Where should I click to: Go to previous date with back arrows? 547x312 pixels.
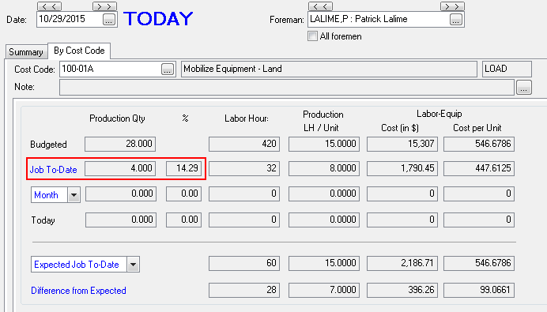[49, 6]
